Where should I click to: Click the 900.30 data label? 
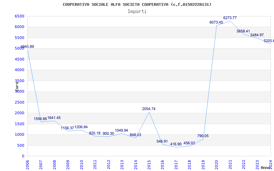108,133
